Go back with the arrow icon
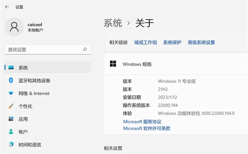The width and height of the screenshot is (248, 154). [7, 7]
